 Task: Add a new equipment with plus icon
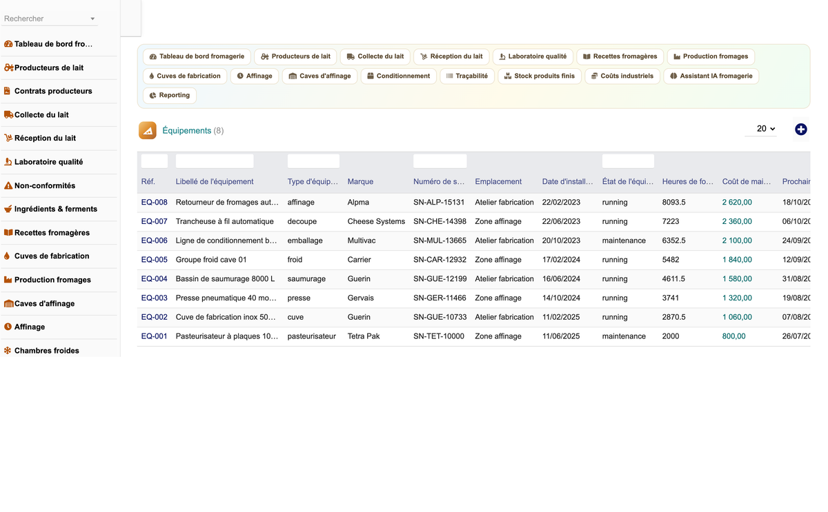coord(801,130)
